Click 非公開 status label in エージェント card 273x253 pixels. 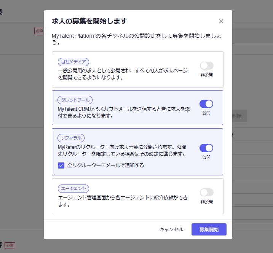click(206, 202)
